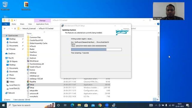Screen dimensions: 192x108
Task: Switch to the Share ribbon tab
Action: pyautogui.click(x=22, y=24)
